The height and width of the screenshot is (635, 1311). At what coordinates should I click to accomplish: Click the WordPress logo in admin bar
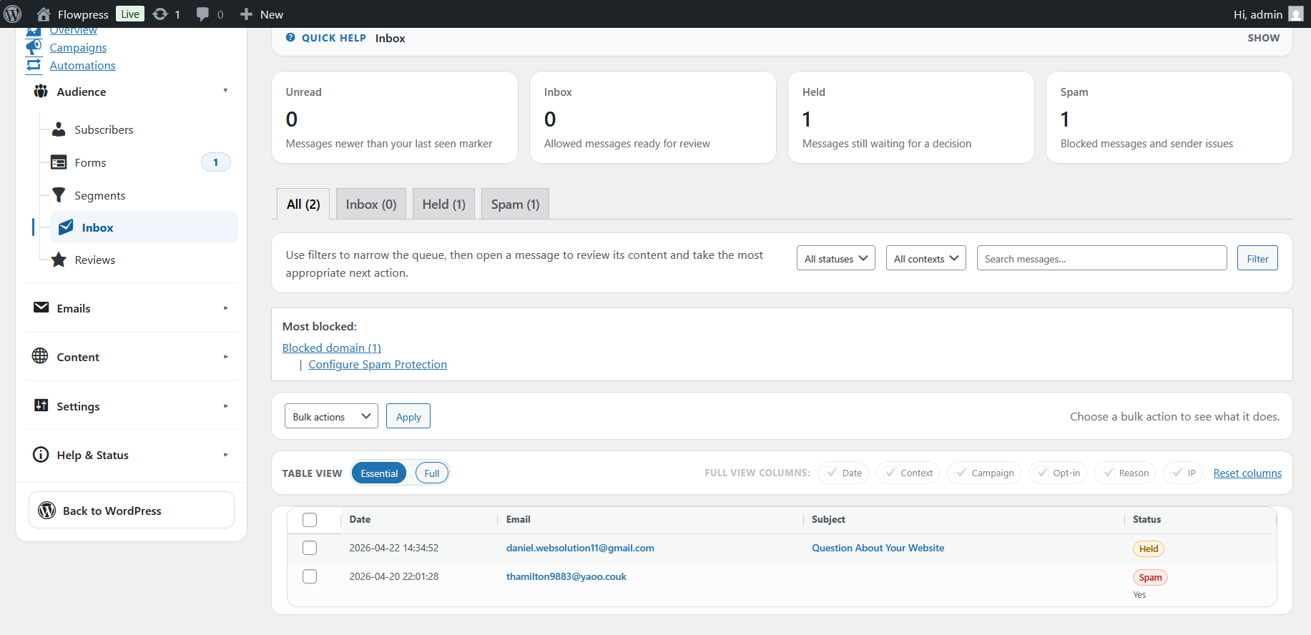(13, 14)
